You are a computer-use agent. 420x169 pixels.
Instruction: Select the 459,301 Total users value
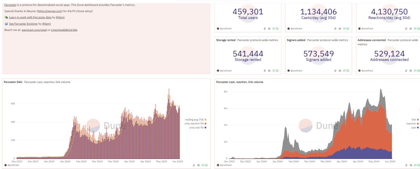tap(248, 11)
